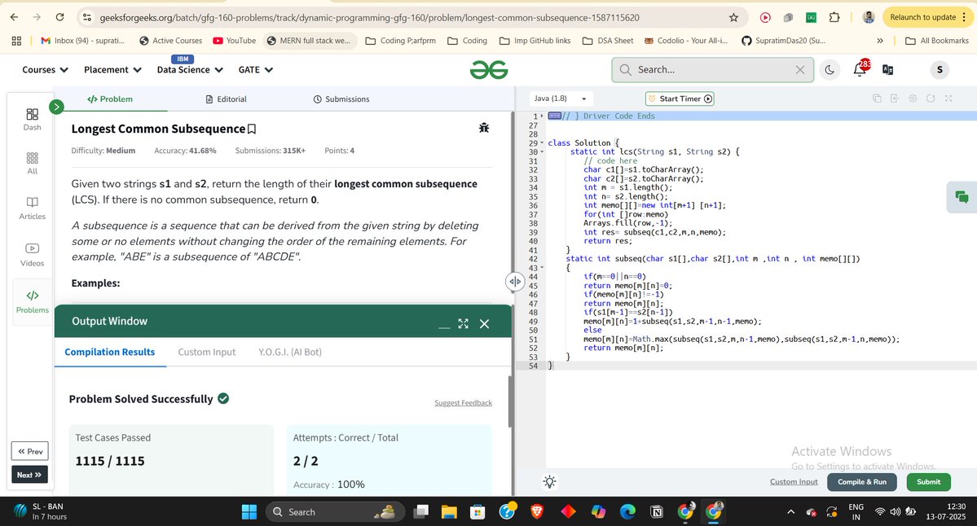
Task: Bookmark the Longest Common Subsequence problem
Action: [252, 129]
